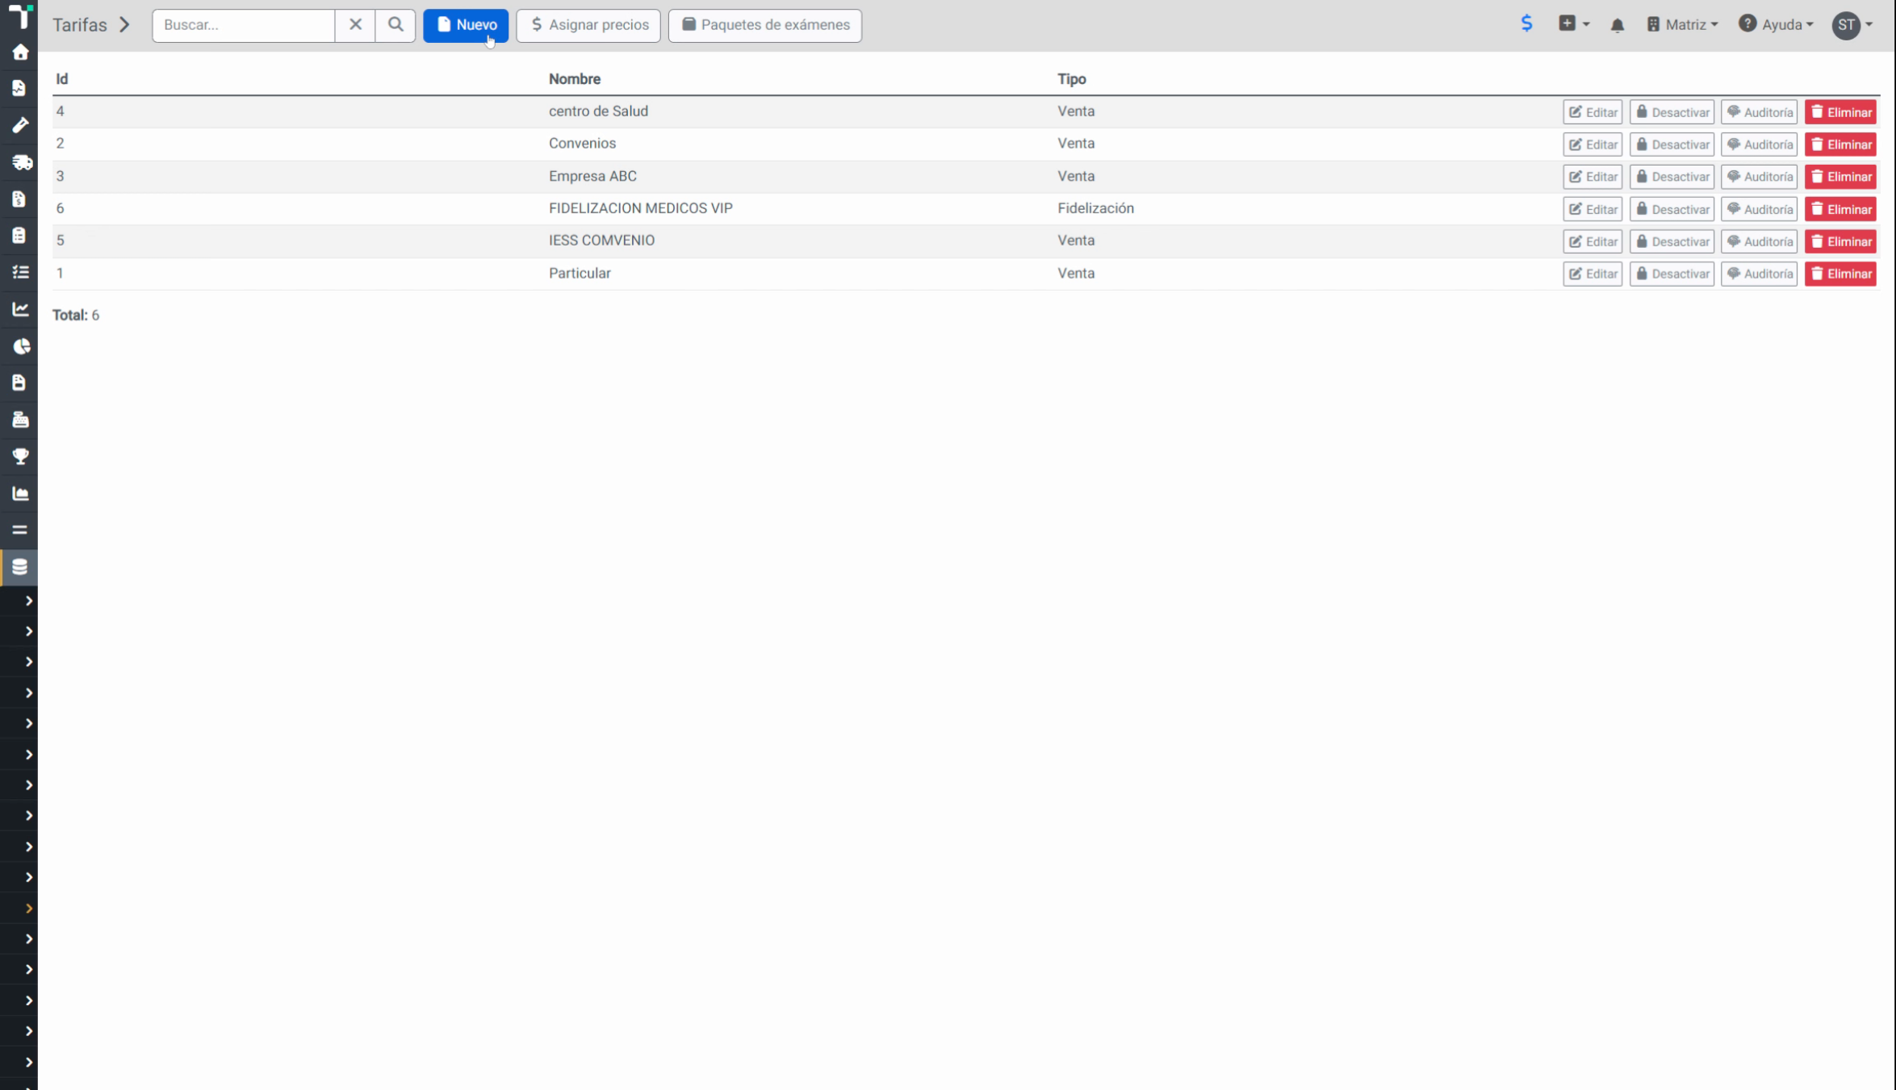Viewport: 1896px width, 1090px height.
Task: Open the trophy icon in sidebar
Action: point(20,456)
